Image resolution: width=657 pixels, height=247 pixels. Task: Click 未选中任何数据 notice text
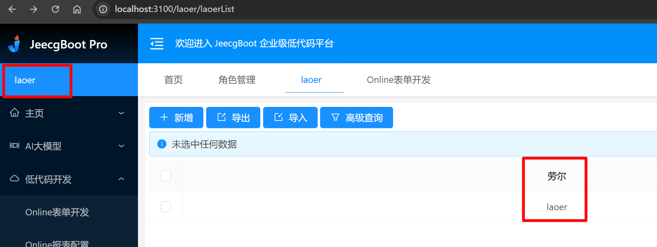pos(204,144)
